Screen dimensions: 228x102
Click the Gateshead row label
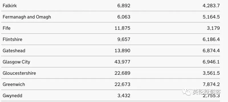tap(14, 50)
